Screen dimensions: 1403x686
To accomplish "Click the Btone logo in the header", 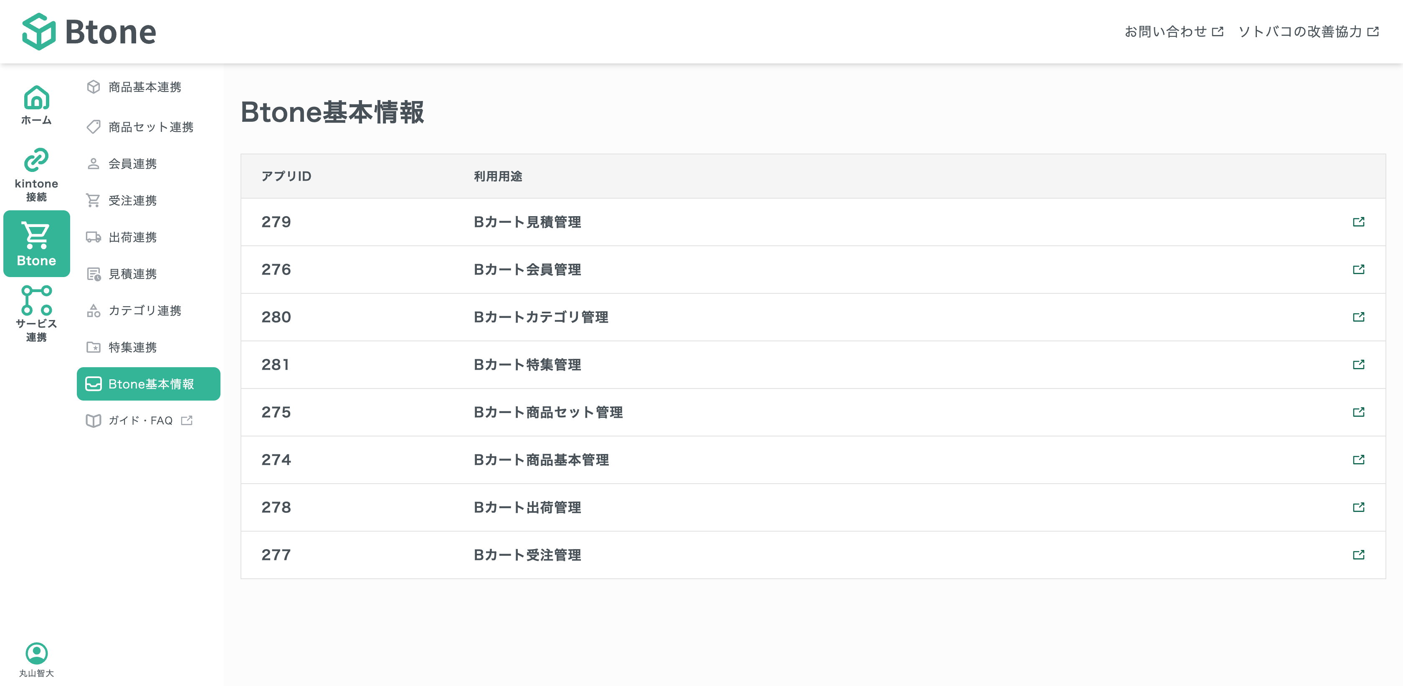I will click(x=89, y=32).
